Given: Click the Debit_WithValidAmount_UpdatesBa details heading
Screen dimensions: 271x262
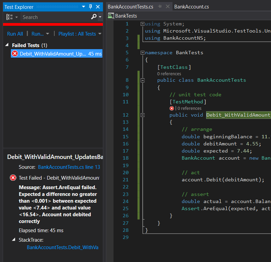Looking at the screenshot, I should click(55, 157).
